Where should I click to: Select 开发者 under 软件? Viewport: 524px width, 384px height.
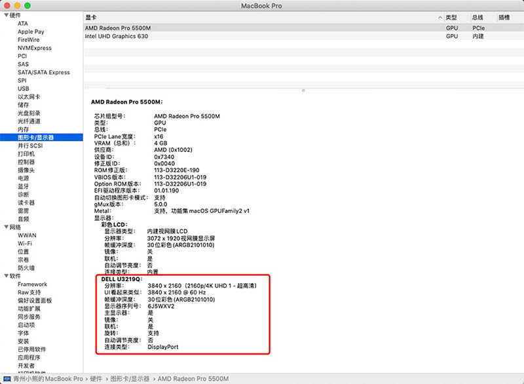click(26, 366)
